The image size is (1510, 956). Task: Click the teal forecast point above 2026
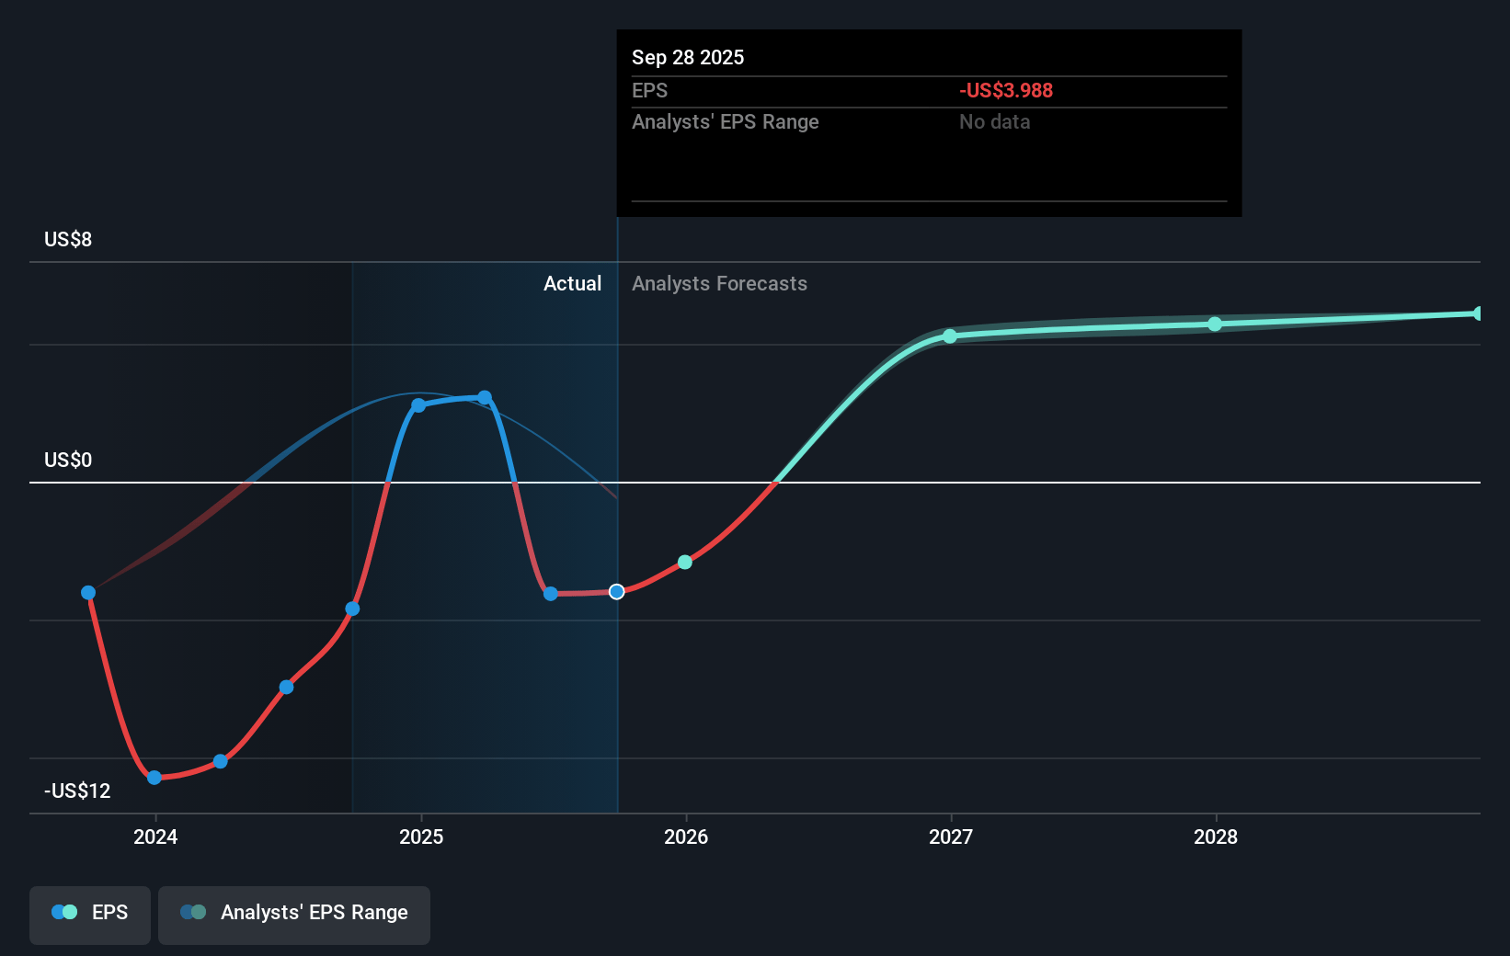[x=685, y=563]
